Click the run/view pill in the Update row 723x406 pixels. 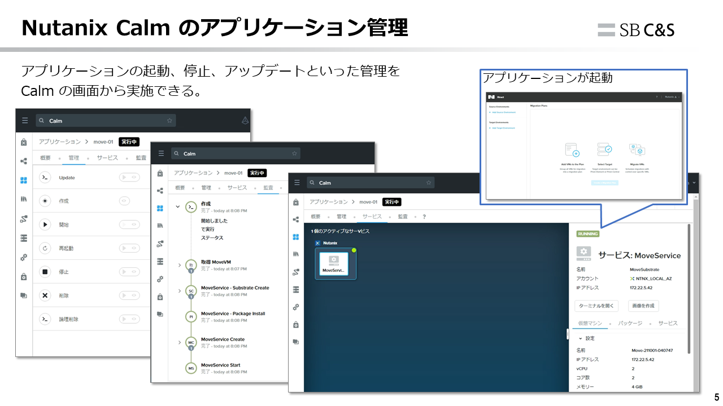(x=129, y=178)
